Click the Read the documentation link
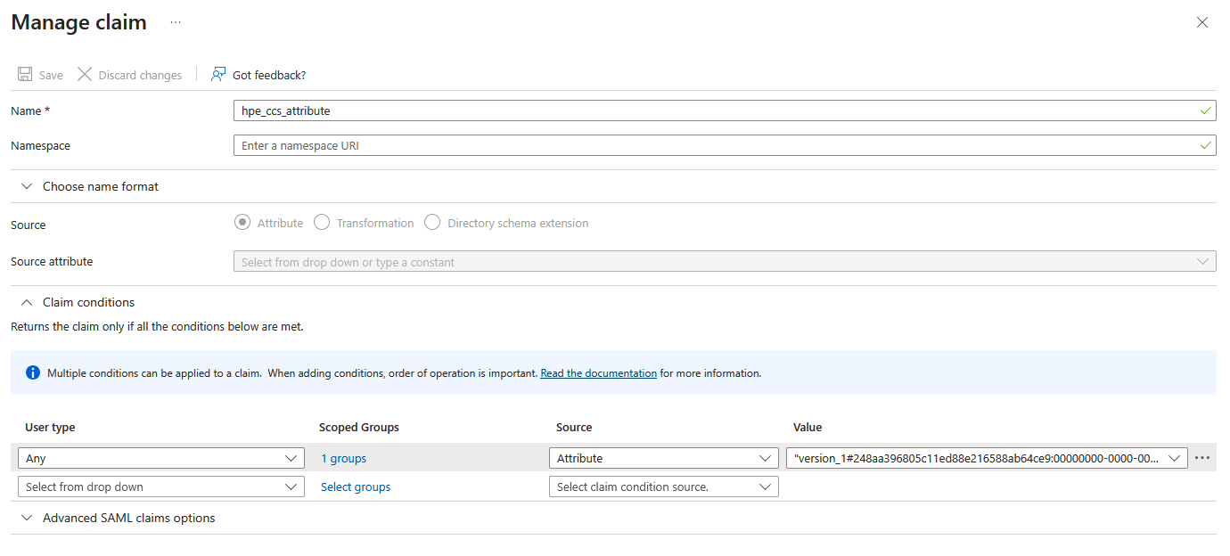This screenshot has height=556, width=1230. coord(598,373)
